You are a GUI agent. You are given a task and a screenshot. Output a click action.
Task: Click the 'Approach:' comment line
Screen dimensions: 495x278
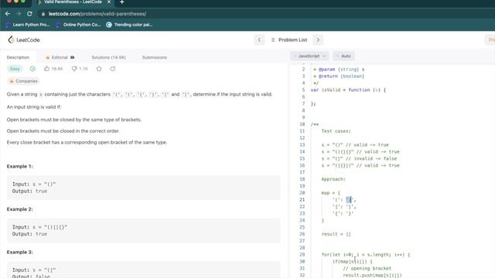pos(333,179)
